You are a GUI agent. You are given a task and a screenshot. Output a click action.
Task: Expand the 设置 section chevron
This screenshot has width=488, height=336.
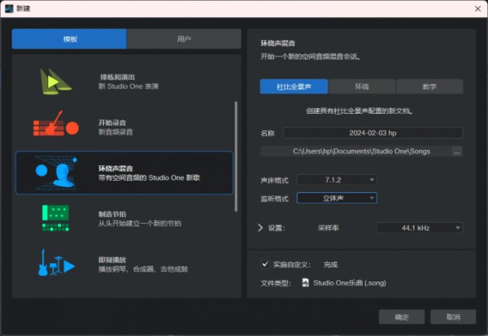[260, 228]
